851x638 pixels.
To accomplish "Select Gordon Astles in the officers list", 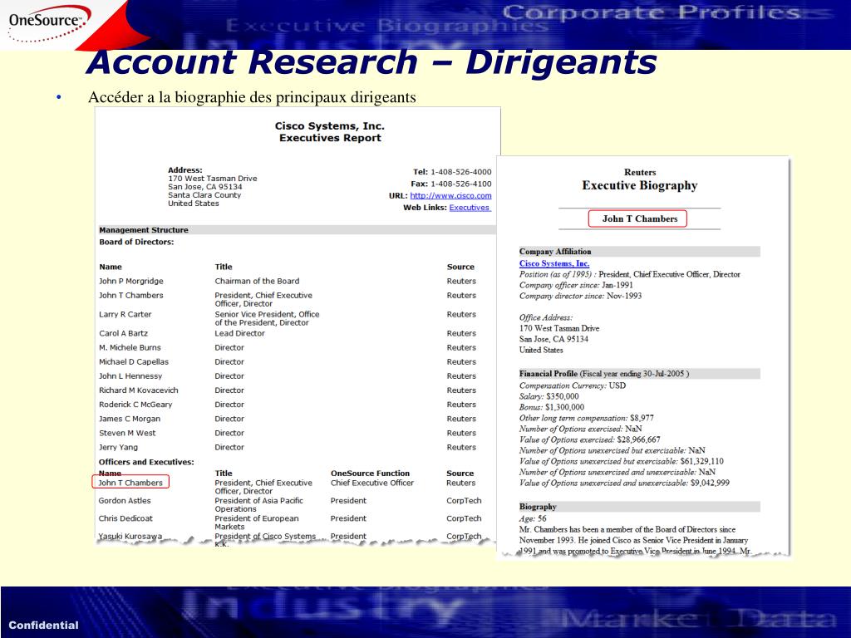I will coord(125,500).
